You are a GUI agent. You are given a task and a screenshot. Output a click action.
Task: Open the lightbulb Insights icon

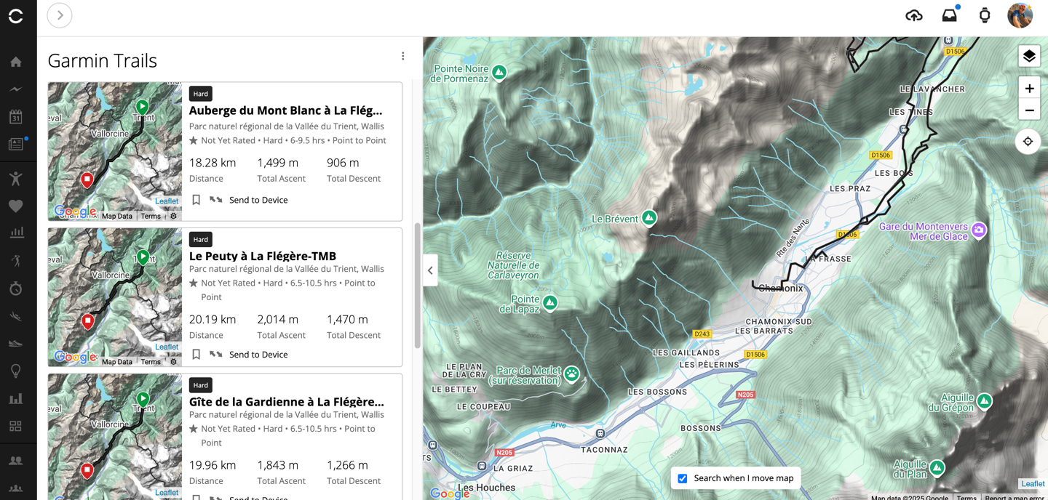click(x=16, y=371)
